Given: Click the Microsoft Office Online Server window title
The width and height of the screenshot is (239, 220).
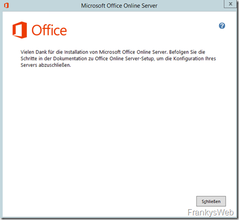Looking at the screenshot, I should click(119, 6).
